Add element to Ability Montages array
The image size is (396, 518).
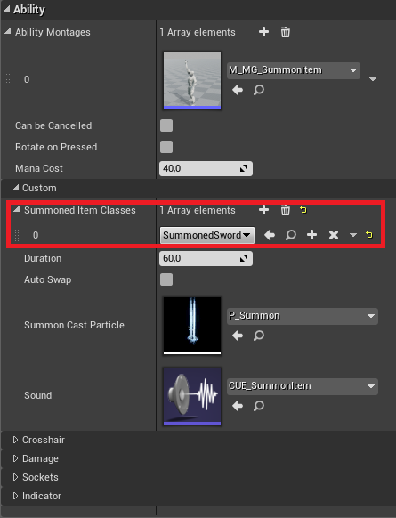click(x=263, y=32)
